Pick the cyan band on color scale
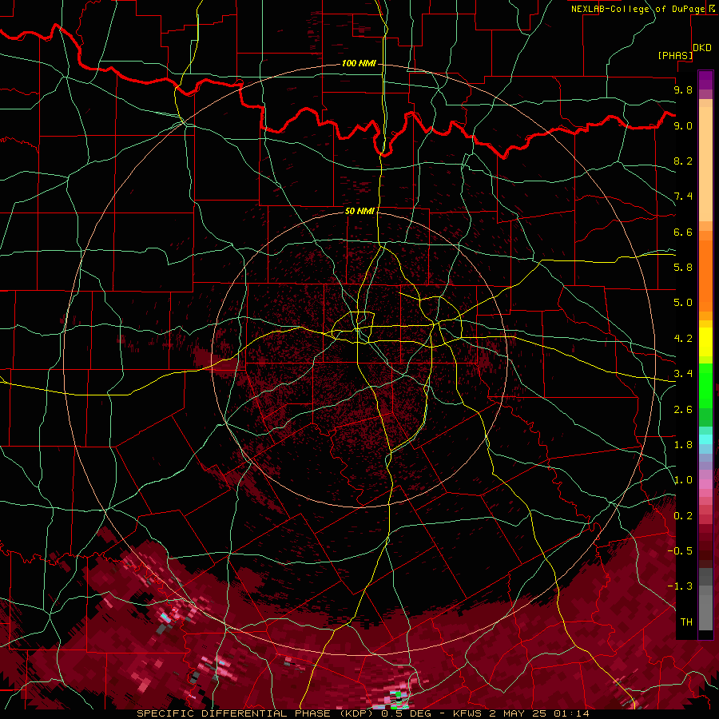This screenshot has height=719, width=719. pos(705,439)
